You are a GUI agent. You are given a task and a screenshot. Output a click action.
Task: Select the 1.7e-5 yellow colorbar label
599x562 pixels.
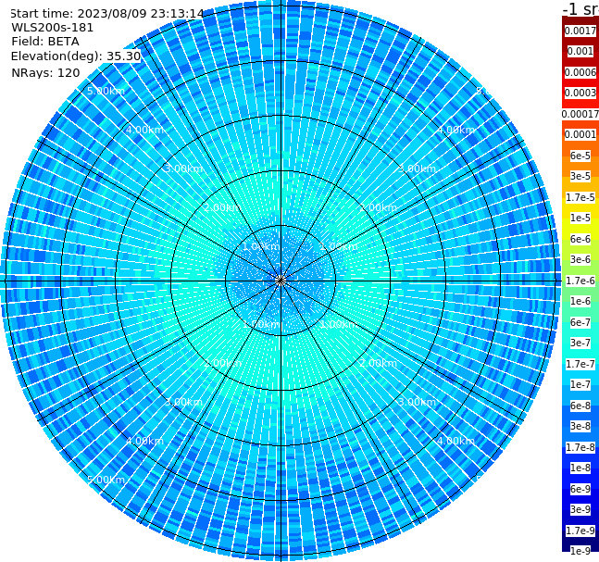click(580, 197)
